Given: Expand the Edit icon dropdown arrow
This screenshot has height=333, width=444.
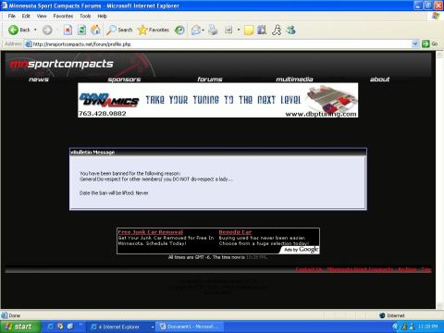Looking at the screenshot, I should (239, 30).
